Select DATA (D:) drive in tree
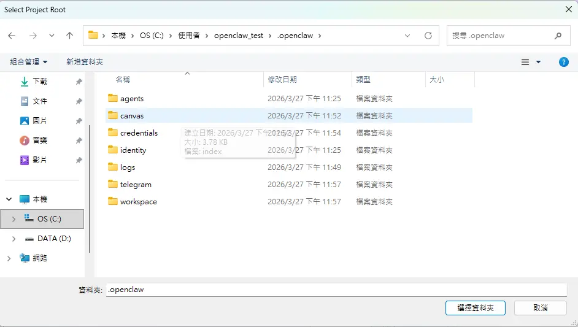This screenshot has height=327, width=578. (54, 239)
